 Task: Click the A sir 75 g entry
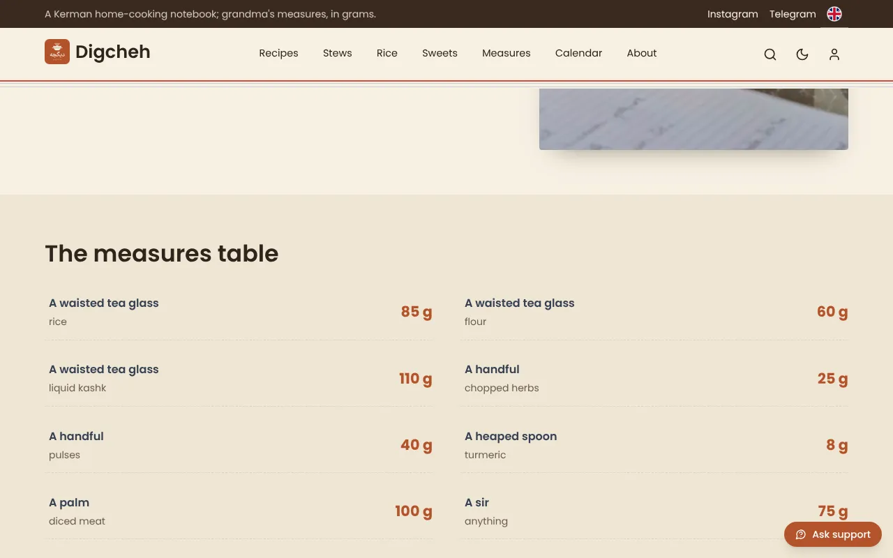click(654, 511)
